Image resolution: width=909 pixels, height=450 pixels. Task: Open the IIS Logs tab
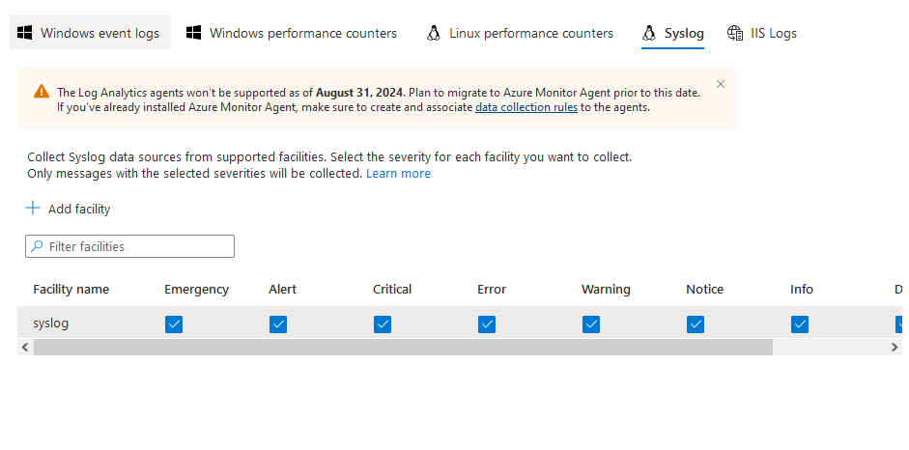coord(774,33)
